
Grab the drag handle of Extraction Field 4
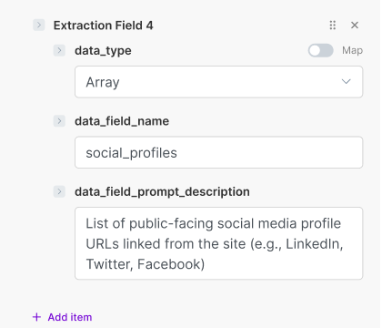pyautogui.click(x=333, y=25)
